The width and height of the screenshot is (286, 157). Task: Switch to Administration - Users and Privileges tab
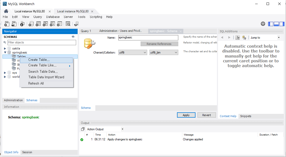[120, 31]
